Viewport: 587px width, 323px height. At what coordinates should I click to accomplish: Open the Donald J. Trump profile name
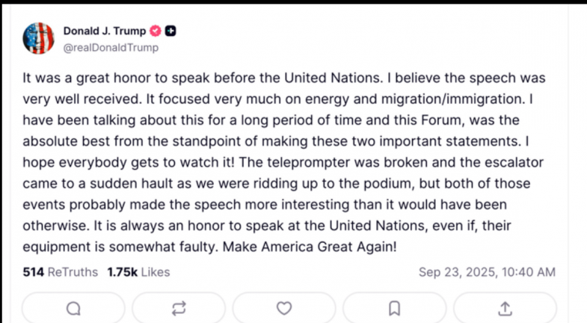click(105, 31)
